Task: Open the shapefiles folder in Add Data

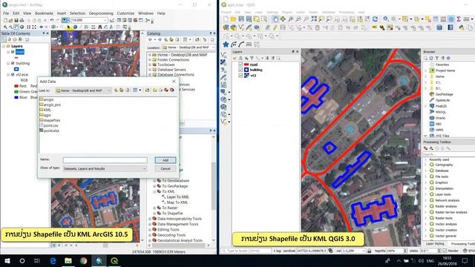Action: pyautogui.click(x=50, y=120)
